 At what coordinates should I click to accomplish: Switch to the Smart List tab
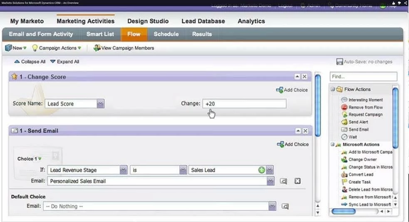100,34
